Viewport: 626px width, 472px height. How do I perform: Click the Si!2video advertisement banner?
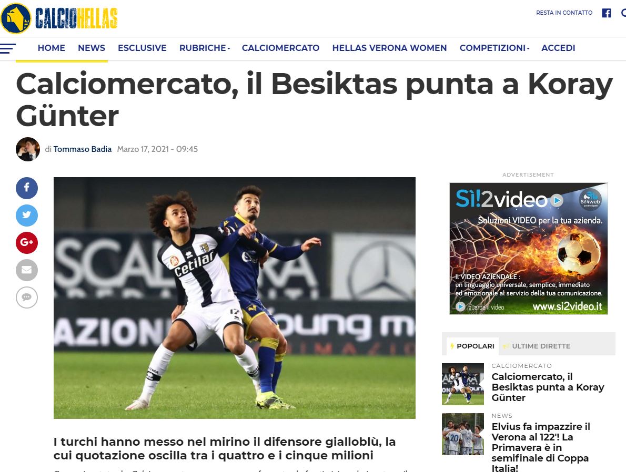[529, 249]
